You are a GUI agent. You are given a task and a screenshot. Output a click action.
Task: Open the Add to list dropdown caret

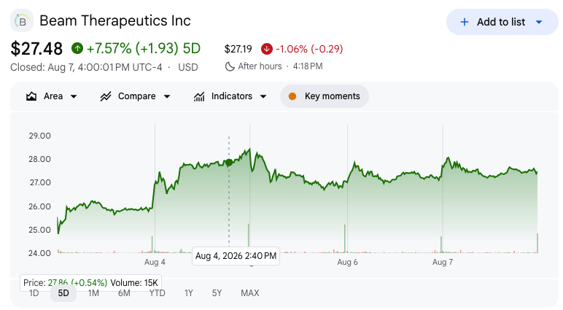(x=539, y=22)
